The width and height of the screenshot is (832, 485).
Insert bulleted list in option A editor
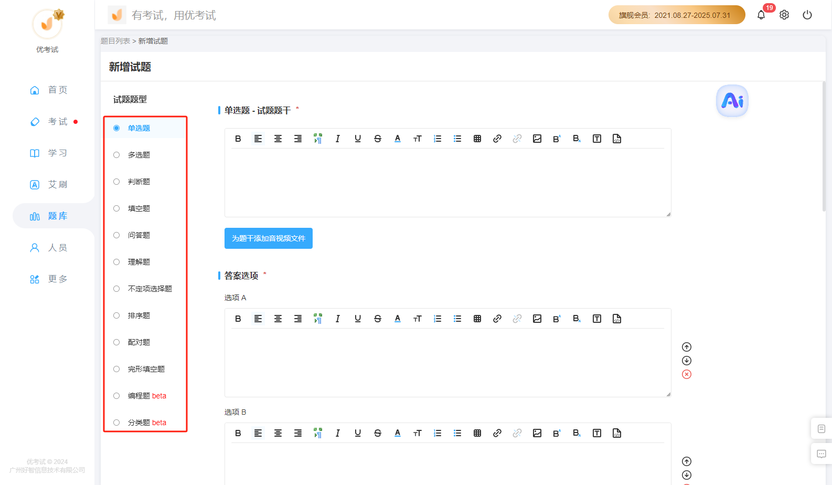pyautogui.click(x=457, y=319)
